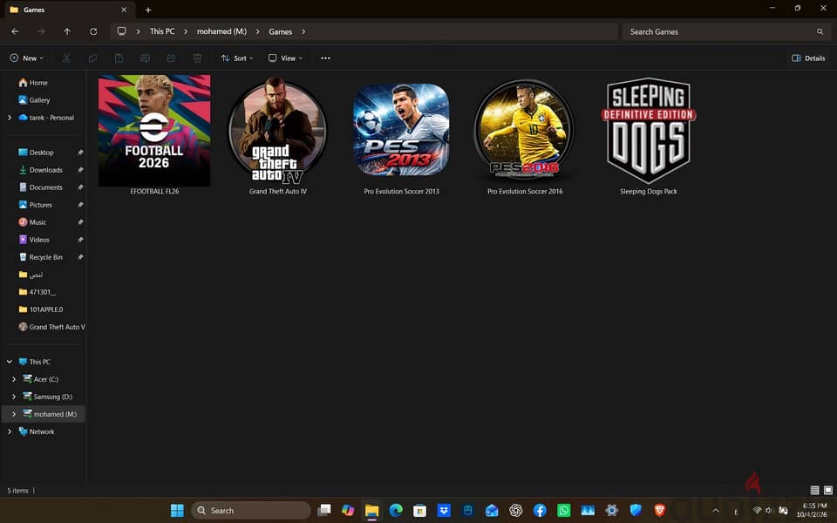The width and height of the screenshot is (837, 523).
Task: Open Recycle Bin in sidebar
Action: pos(41,256)
